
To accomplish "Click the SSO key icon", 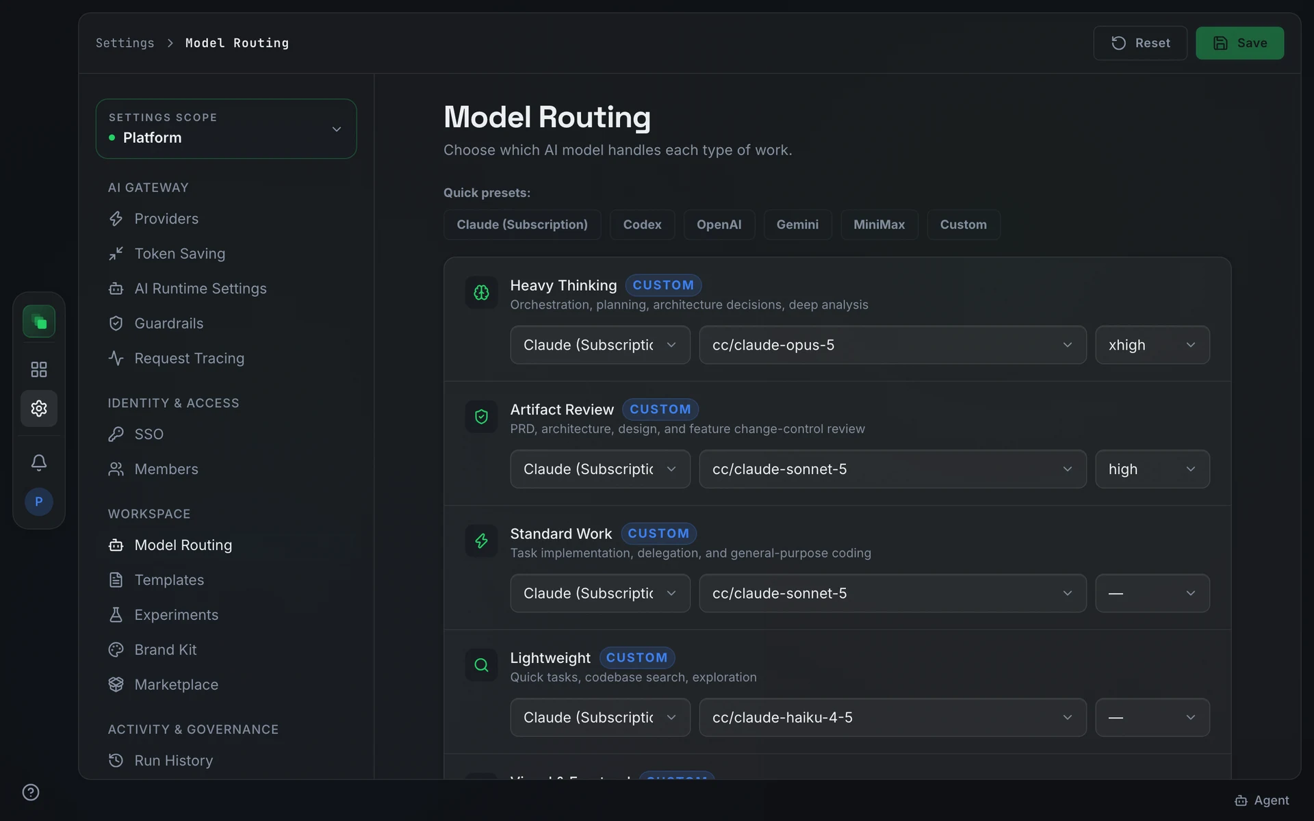I will 116,434.
